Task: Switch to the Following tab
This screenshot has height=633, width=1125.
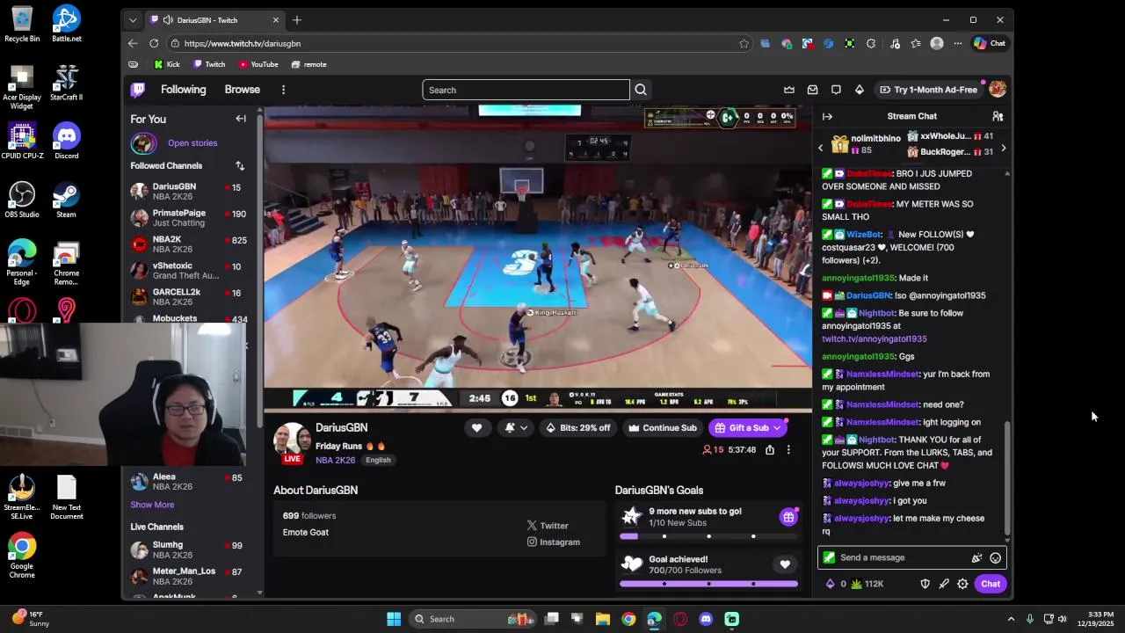Action: tap(183, 90)
